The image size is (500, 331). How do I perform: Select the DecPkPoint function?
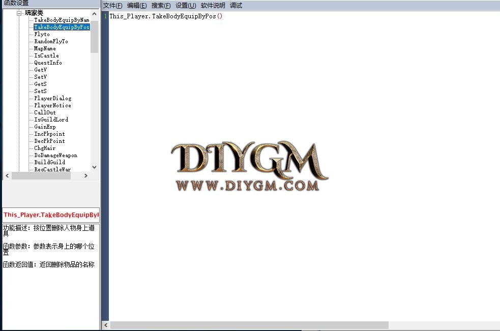click(x=49, y=141)
